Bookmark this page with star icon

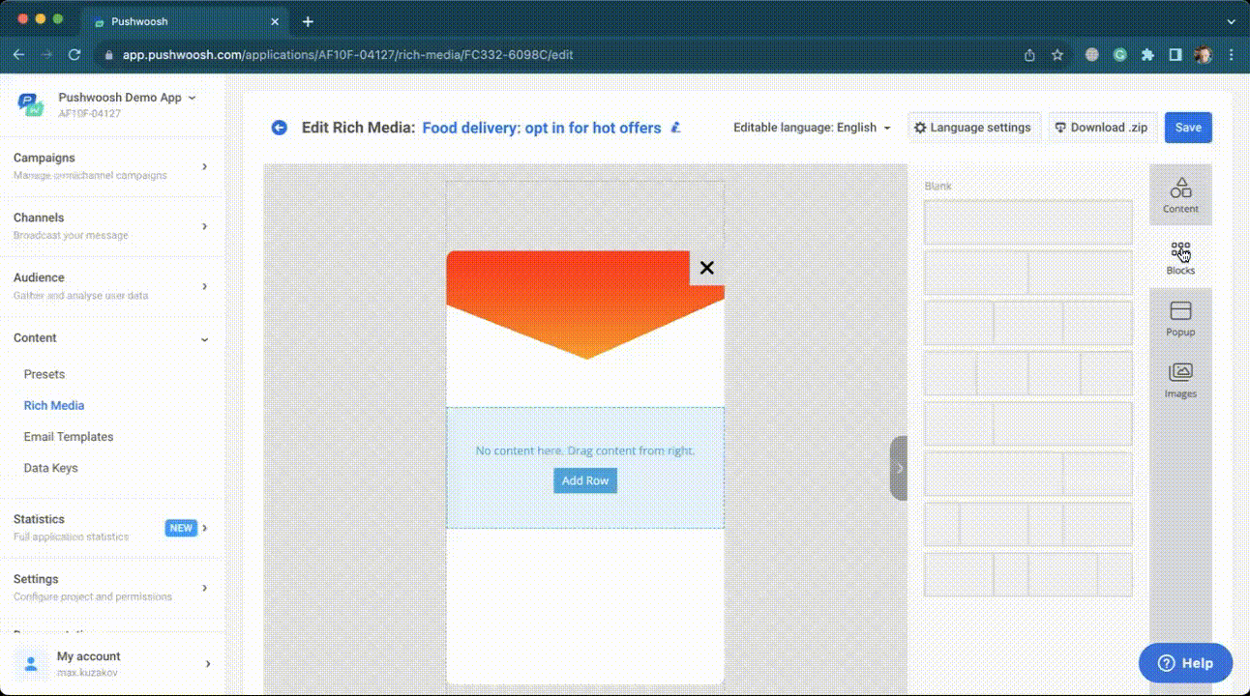pyautogui.click(x=1057, y=55)
